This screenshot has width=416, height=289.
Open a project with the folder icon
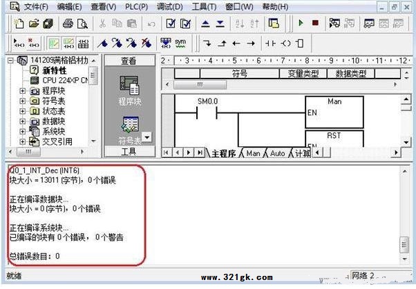(34, 24)
